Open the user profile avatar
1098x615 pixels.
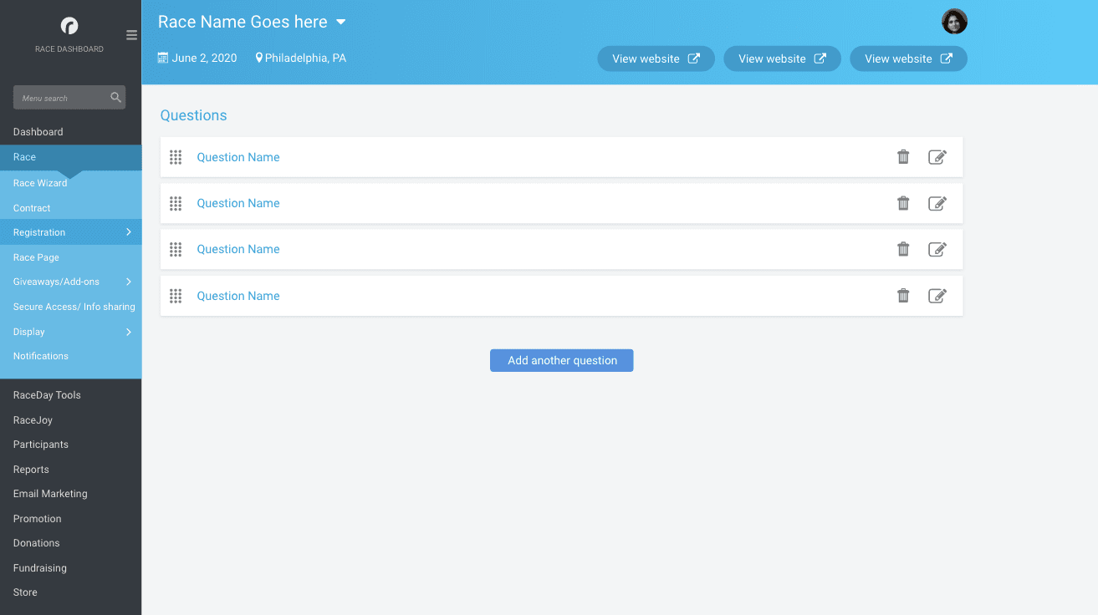tap(953, 21)
